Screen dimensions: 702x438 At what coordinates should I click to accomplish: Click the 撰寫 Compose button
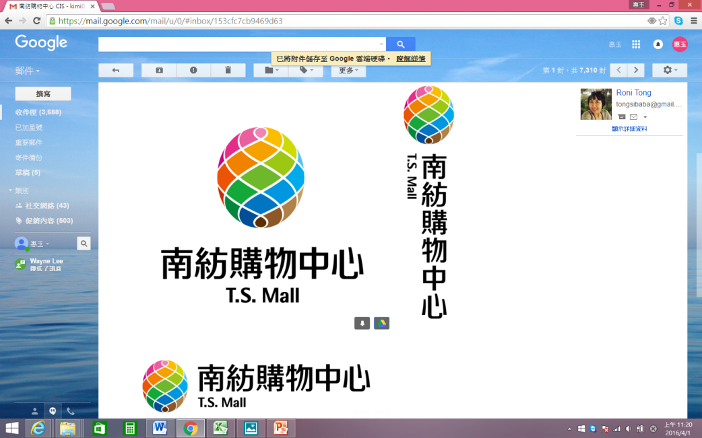point(43,94)
